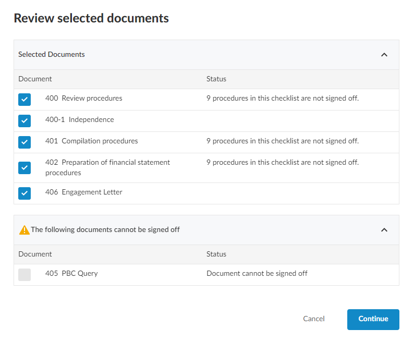Click the 400-1 Independence document name
The width and height of the screenshot is (414, 341).
pyautogui.click(x=79, y=119)
